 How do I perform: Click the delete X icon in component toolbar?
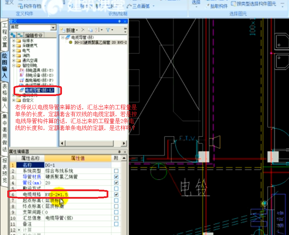pyautogui.click(x=83, y=30)
